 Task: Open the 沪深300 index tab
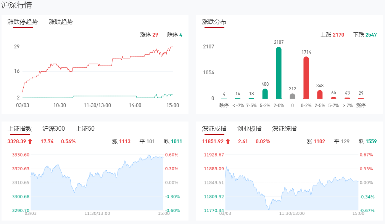coord(54,129)
